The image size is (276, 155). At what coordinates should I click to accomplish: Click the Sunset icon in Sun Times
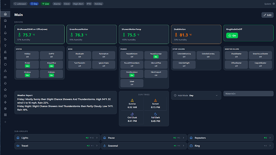click(155, 100)
